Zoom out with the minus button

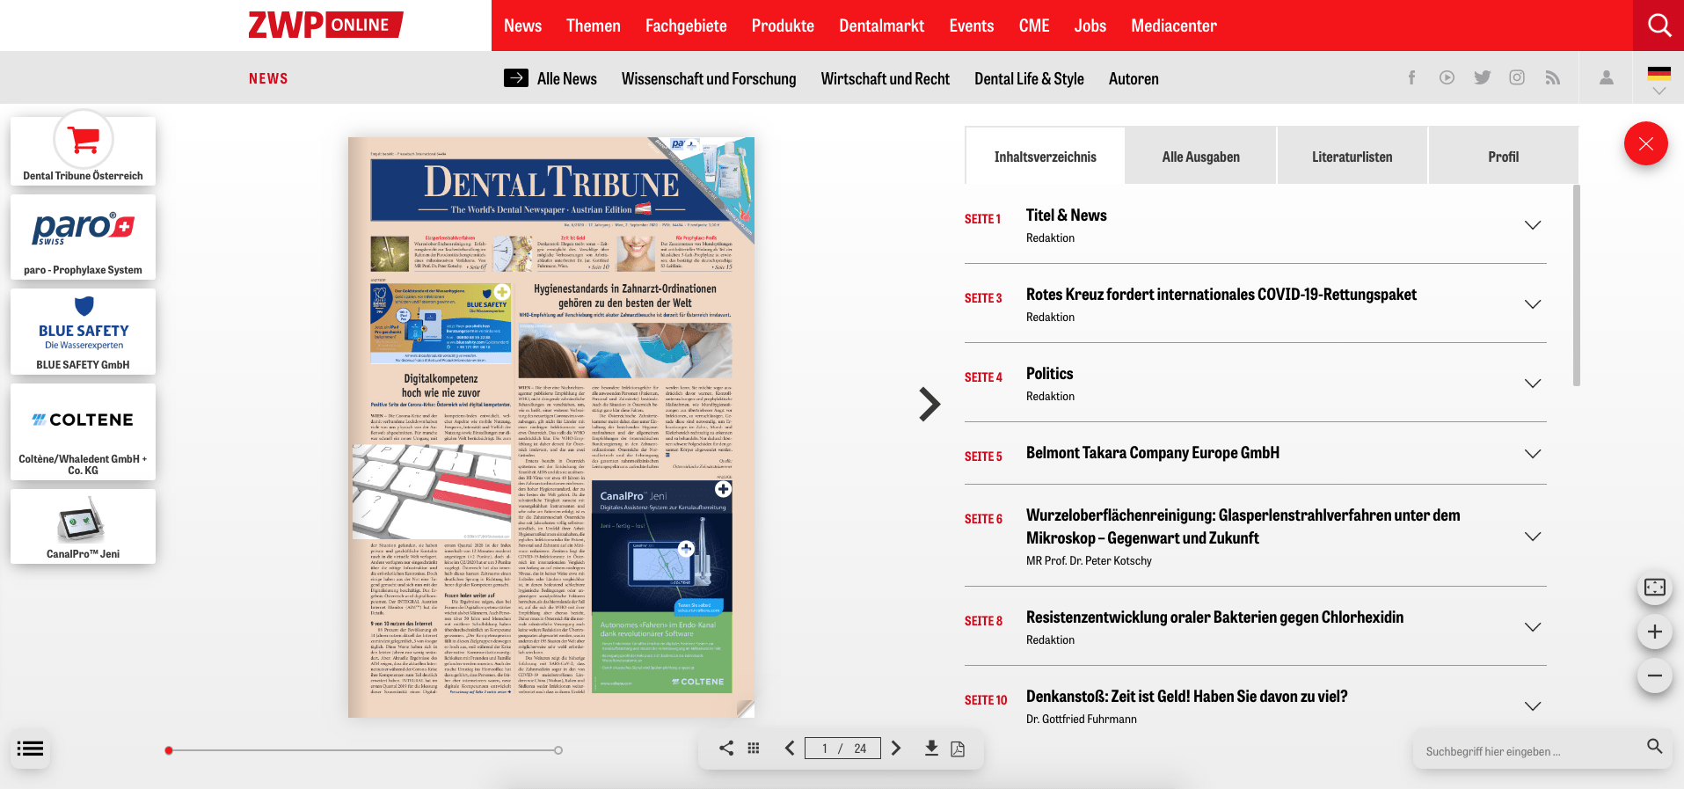point(1654,676)
